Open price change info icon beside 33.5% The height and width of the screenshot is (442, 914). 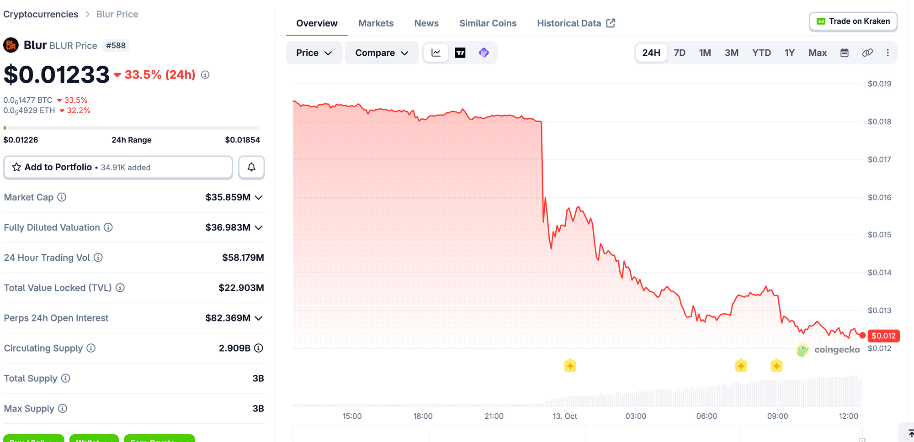click(205, 74)
